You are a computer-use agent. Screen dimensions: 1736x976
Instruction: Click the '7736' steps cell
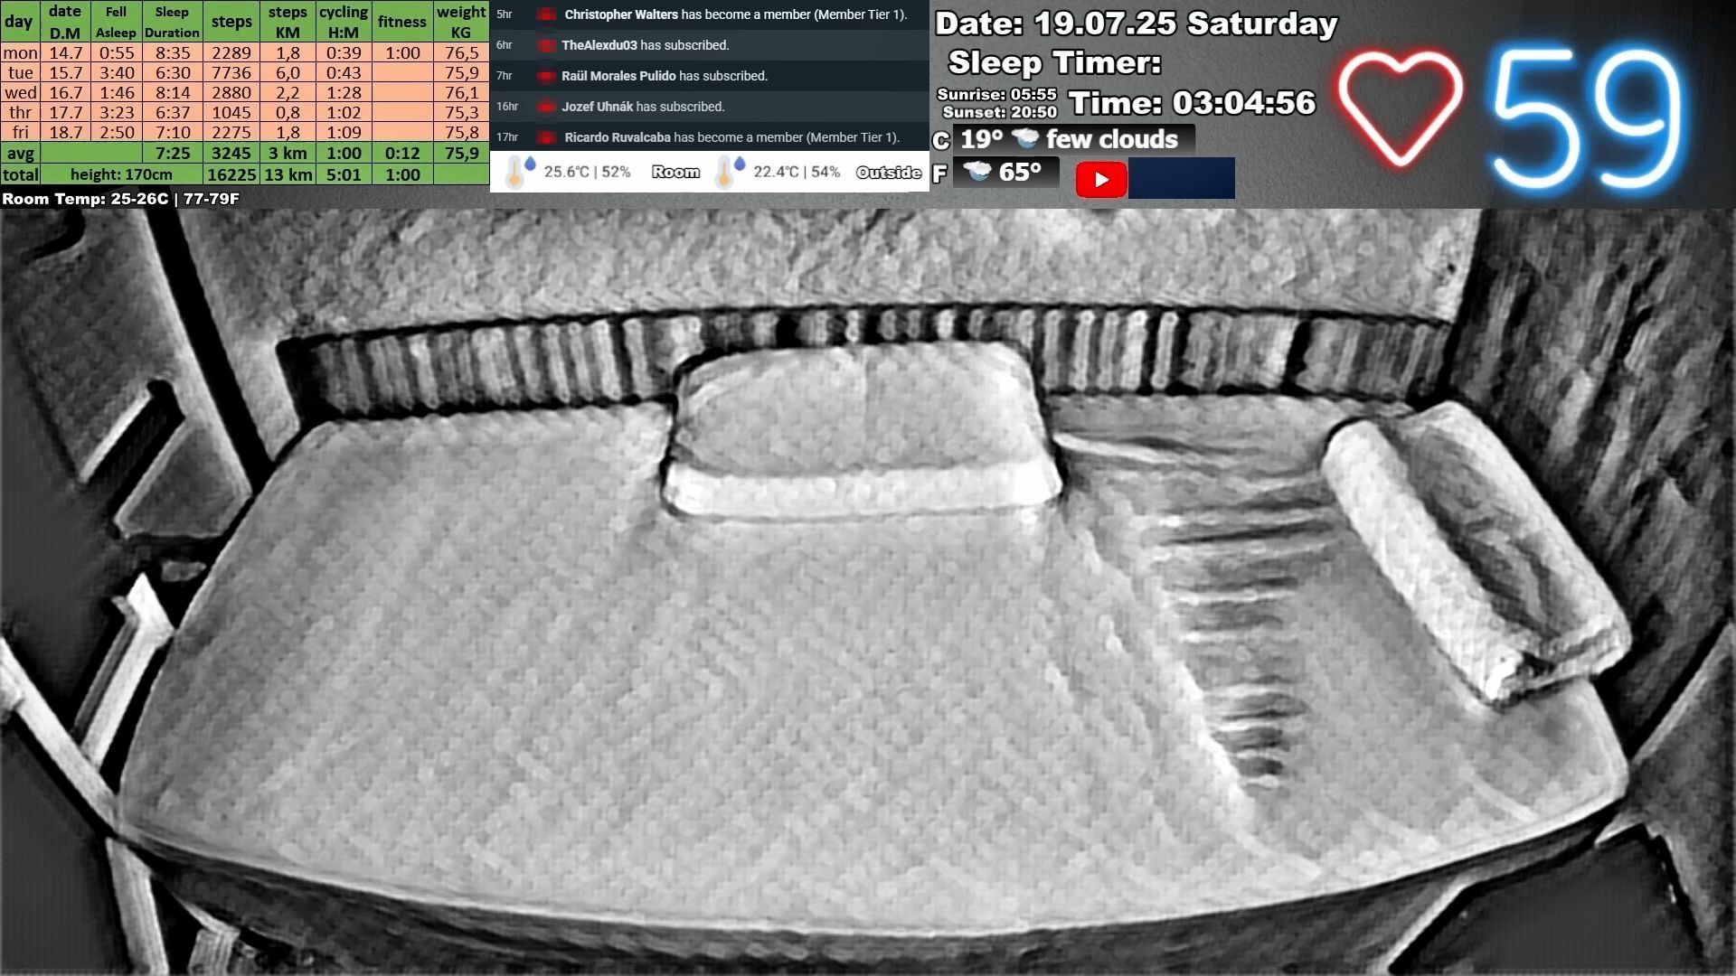[x=231, y=72]
